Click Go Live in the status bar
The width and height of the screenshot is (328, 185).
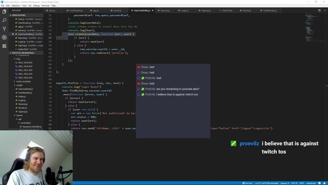pyautogui.click(x=247, y=183)
